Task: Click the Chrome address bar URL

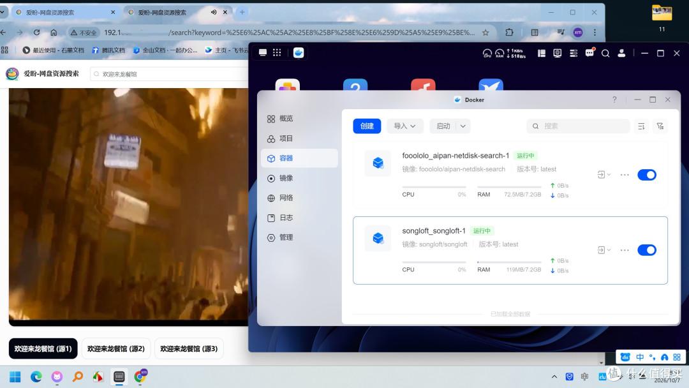Action: [289, 33]
